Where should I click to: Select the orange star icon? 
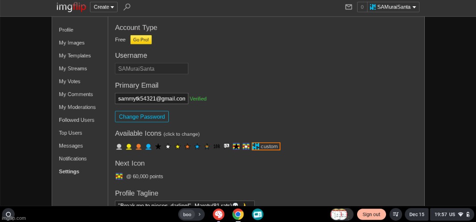pos(187,146)
